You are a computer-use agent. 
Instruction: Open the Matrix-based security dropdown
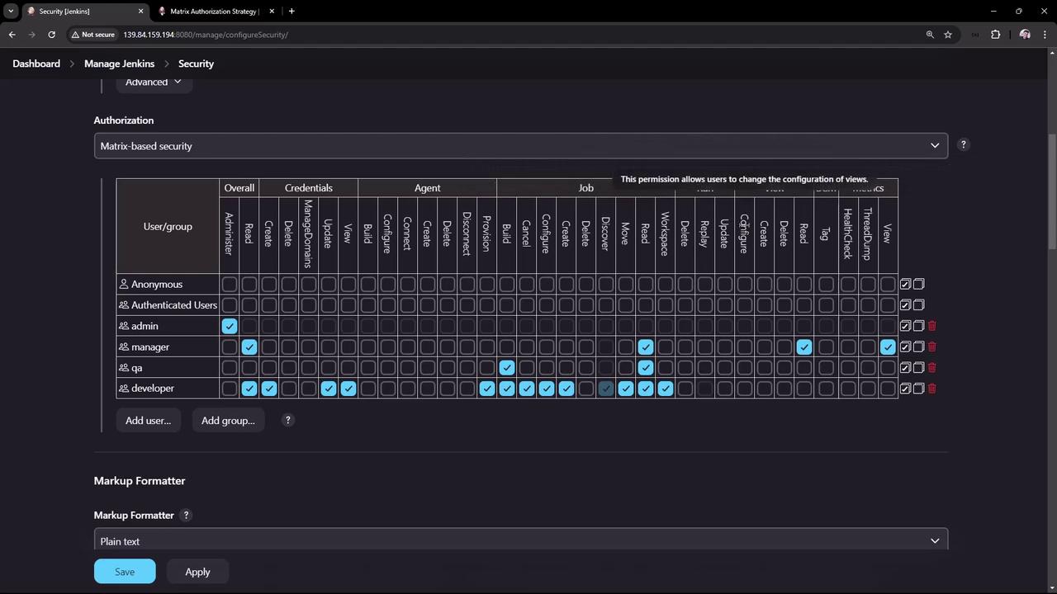[x=520, y=146]
